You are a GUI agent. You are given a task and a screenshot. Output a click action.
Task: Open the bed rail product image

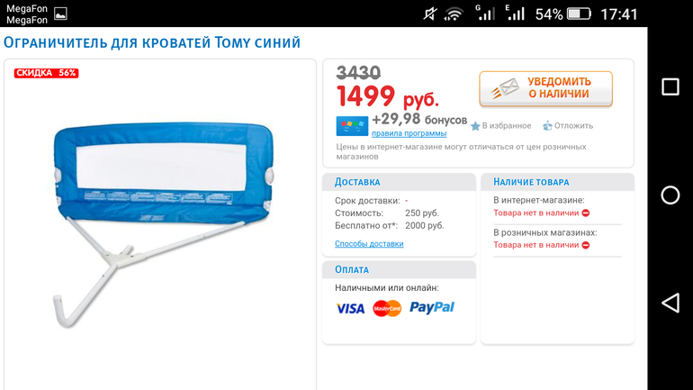click(x=164, y=224)
